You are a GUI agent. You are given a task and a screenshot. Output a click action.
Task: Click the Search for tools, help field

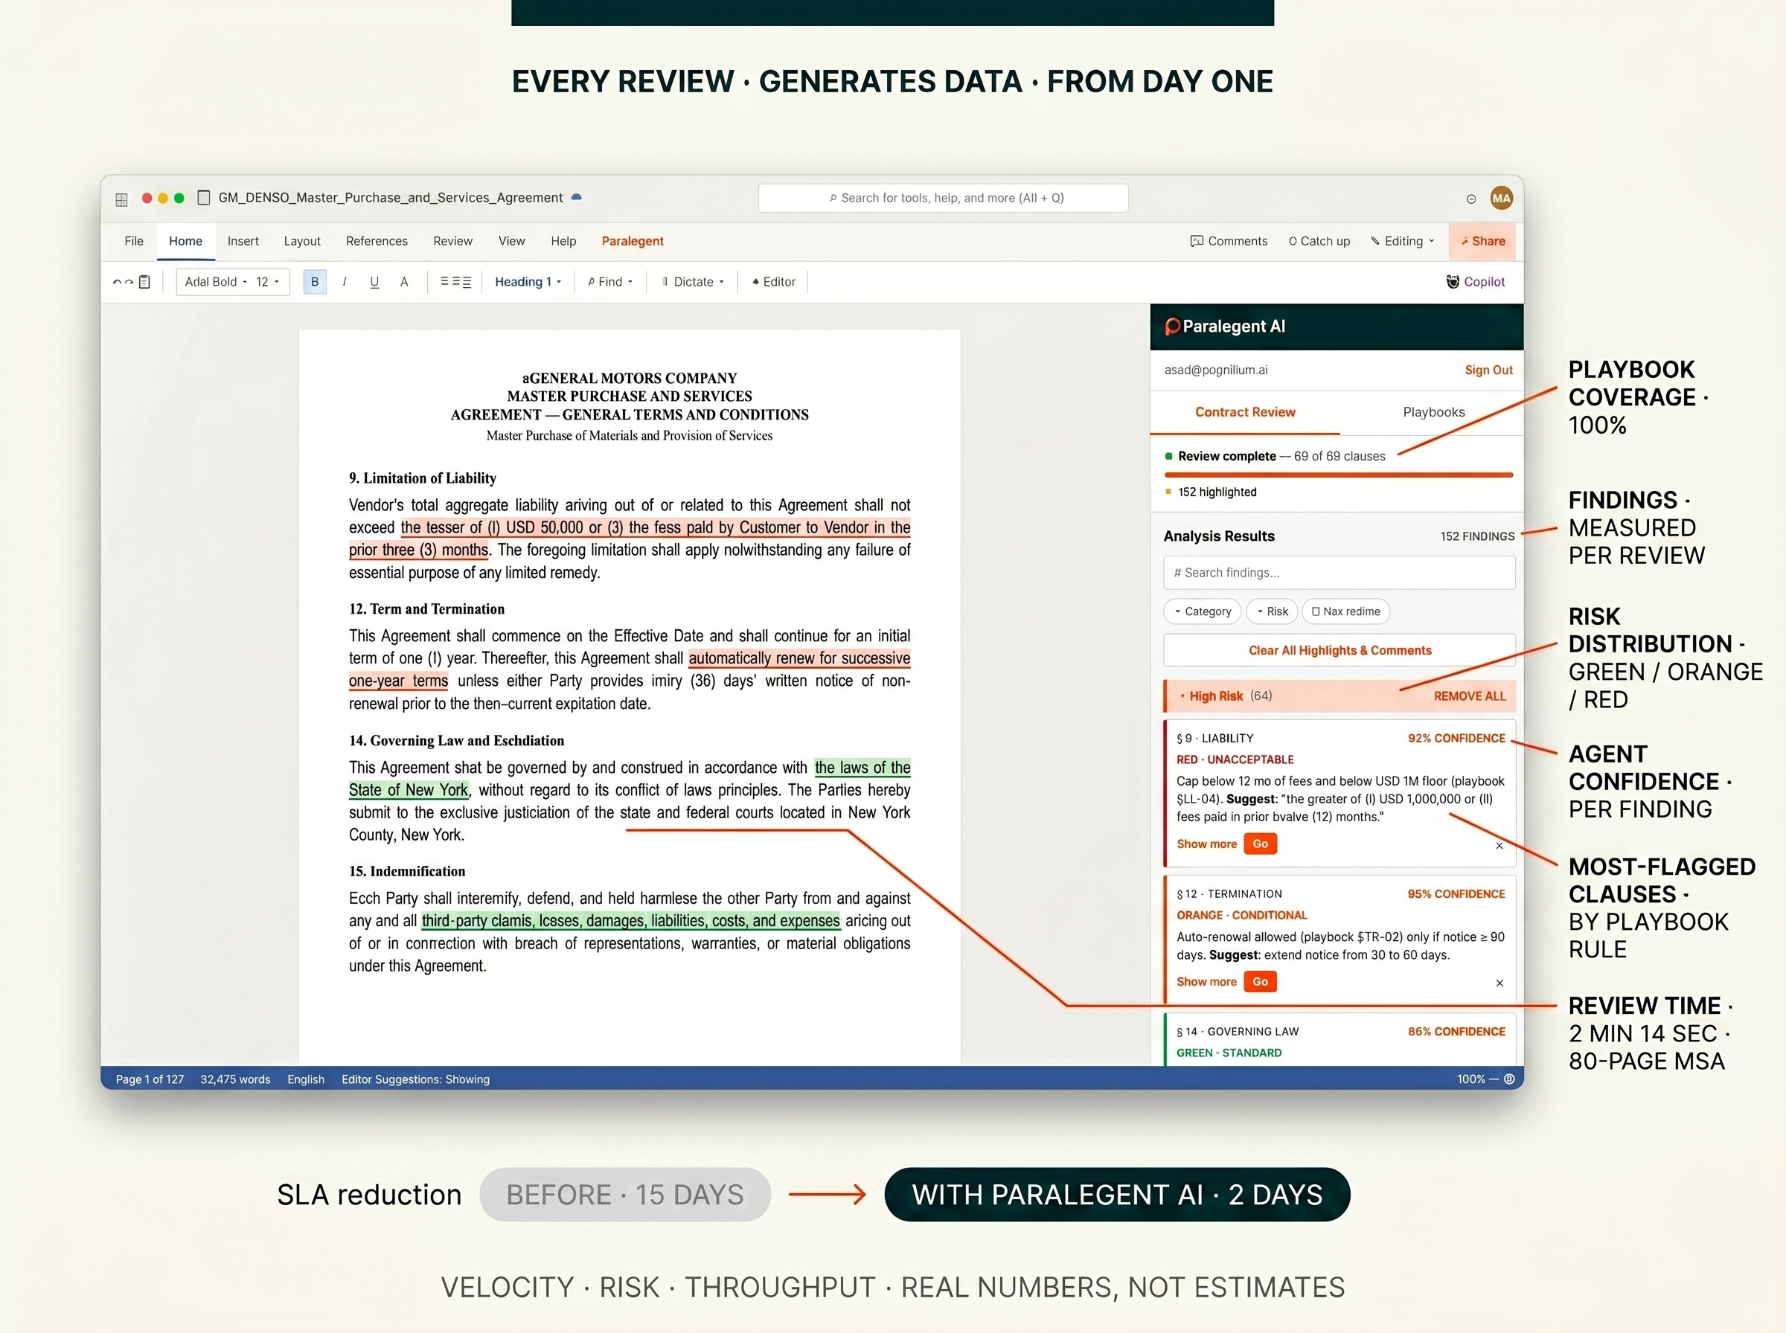(944, 199)
